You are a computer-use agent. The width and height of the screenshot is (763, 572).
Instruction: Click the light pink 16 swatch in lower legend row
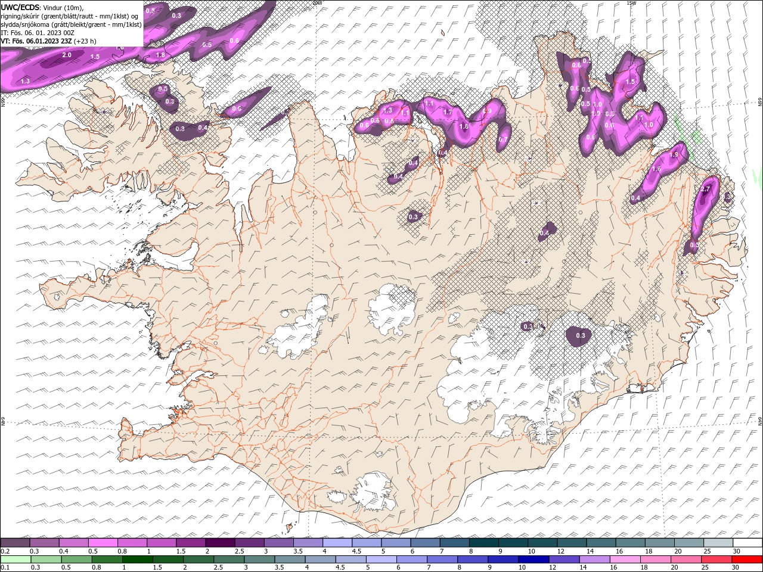point(624,559)
